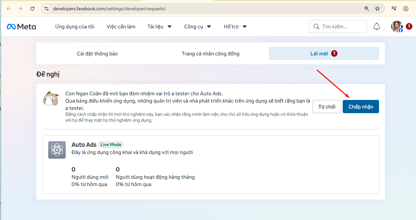Click the Con Ngan Coăn inviter avatar
Screen dimensions: 416x220
point(51,98)
